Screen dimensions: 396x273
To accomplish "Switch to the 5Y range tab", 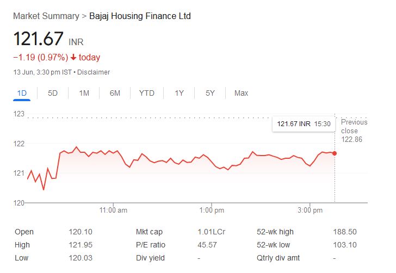I will coord(210,93).
